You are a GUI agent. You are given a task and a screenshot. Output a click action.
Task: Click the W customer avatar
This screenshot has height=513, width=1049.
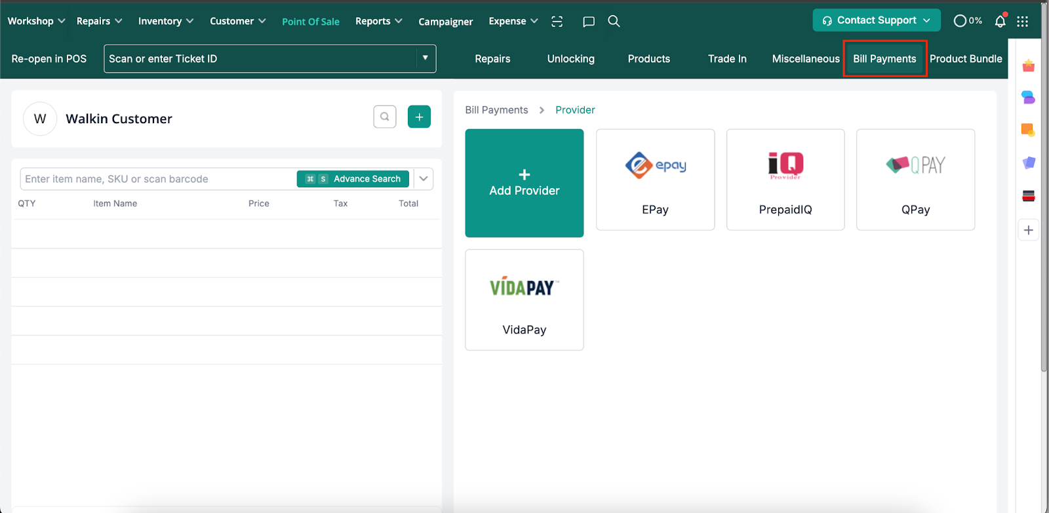pyautogui.click(x=40, y=119)
